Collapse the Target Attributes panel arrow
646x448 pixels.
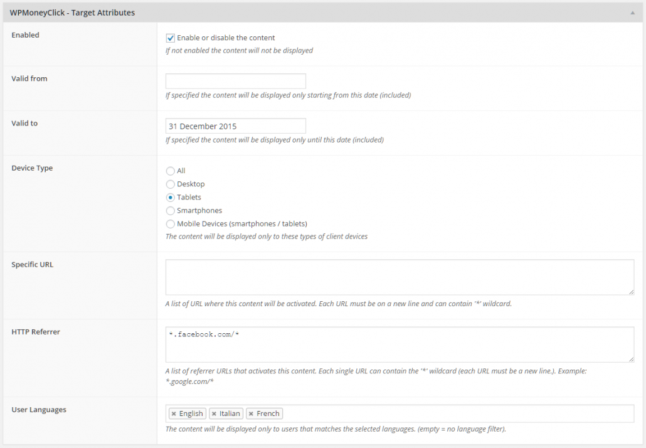[632, 13]
